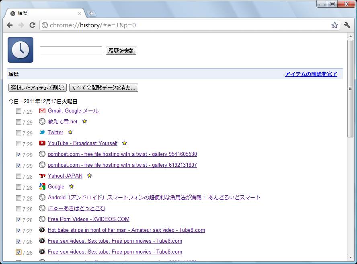Screen dimensions: 357x264
Task: Tick the にゅーあきばどっとこむ checkbox
Action: point(18,209)
